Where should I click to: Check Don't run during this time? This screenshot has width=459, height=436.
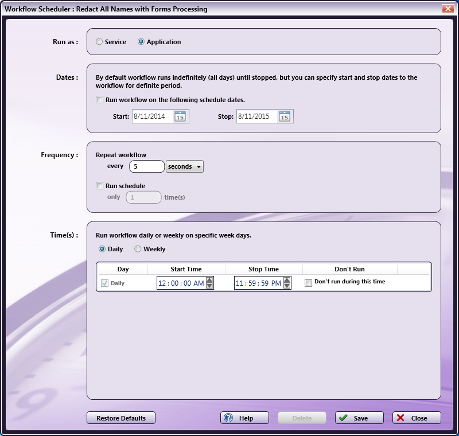point(308,283)
